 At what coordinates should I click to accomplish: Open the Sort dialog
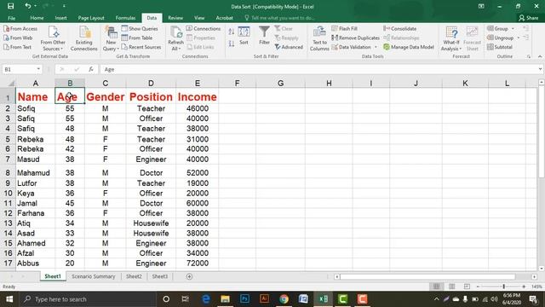click(x=244, y=36)
